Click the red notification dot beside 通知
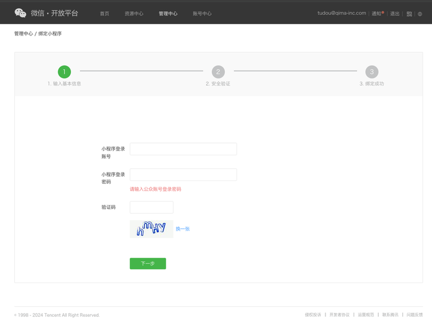The width and height of the screenshot is (432, 328). click(383, 12)
